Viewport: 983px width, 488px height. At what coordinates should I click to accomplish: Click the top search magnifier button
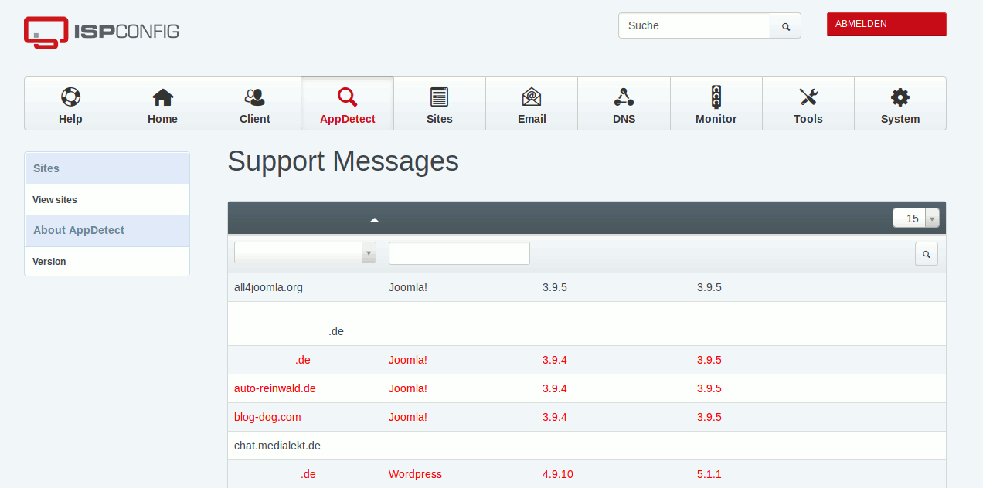point(786,25)
